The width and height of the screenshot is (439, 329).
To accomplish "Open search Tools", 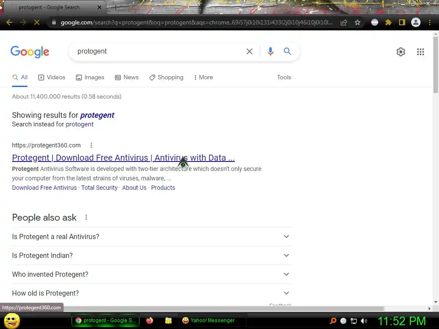I will (x=284, y=77).
